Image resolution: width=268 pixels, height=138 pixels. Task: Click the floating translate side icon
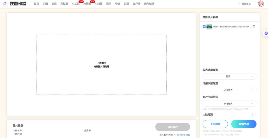click(x=266, y=33)
